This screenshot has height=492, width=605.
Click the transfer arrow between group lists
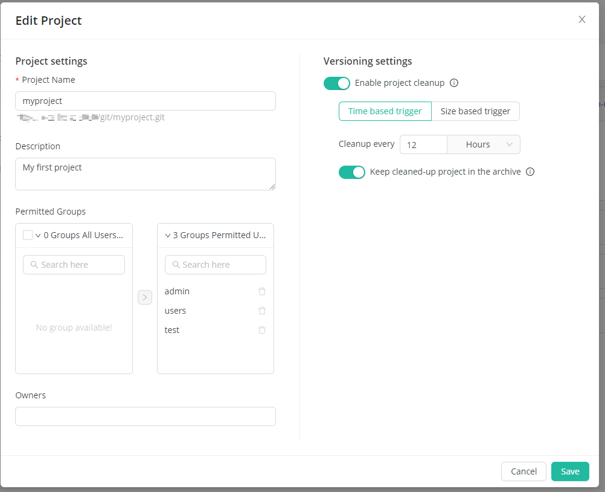click(144, 297)
